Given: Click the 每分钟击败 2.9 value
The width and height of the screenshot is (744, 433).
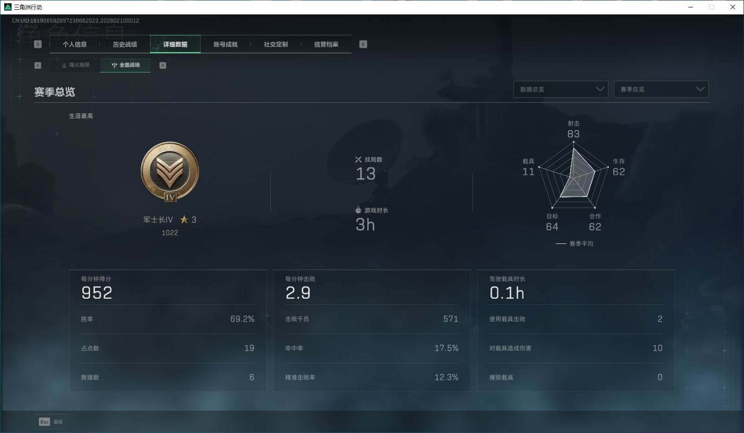Looking at the screenshot, I should point(298,293).
